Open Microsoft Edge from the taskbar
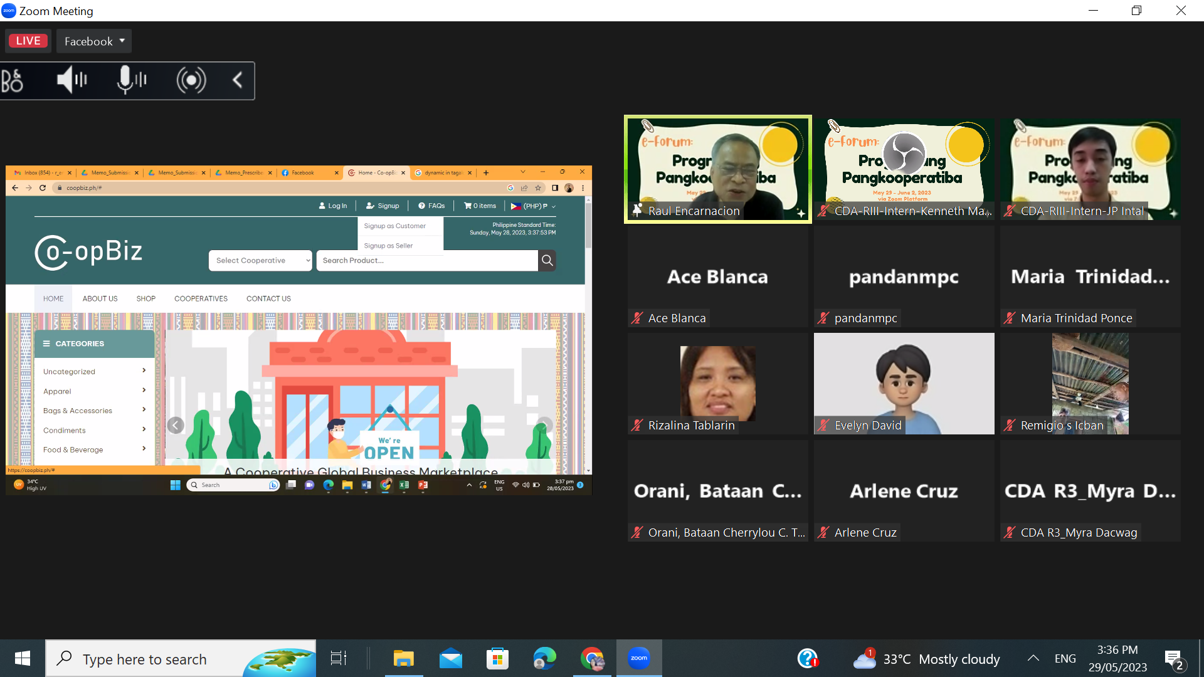The image size is (1204, 677). click(x=545, y=659)
